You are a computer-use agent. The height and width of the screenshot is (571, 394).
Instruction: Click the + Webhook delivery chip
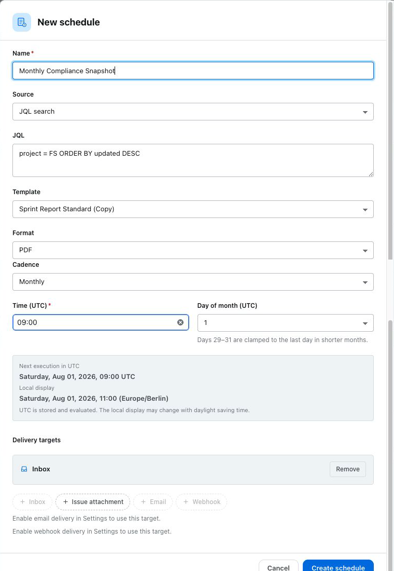point(202,502)
